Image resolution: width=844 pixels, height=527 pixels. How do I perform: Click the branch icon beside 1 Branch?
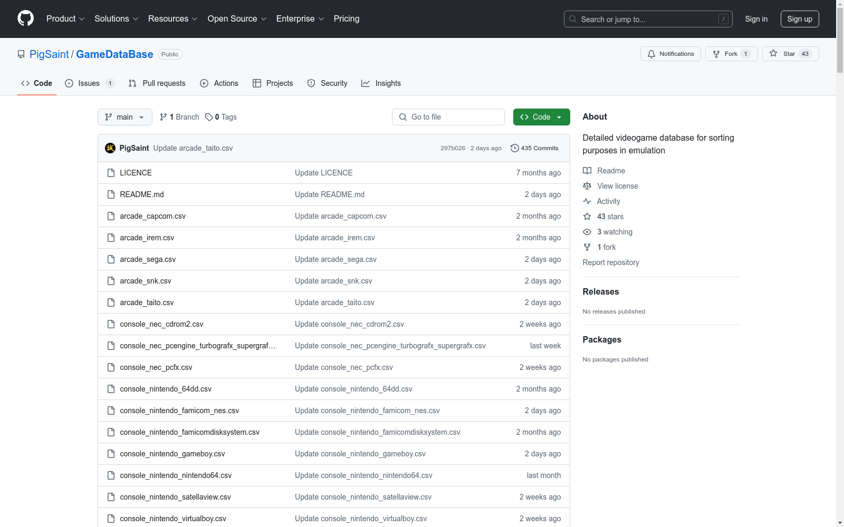[x=164, y=117]
